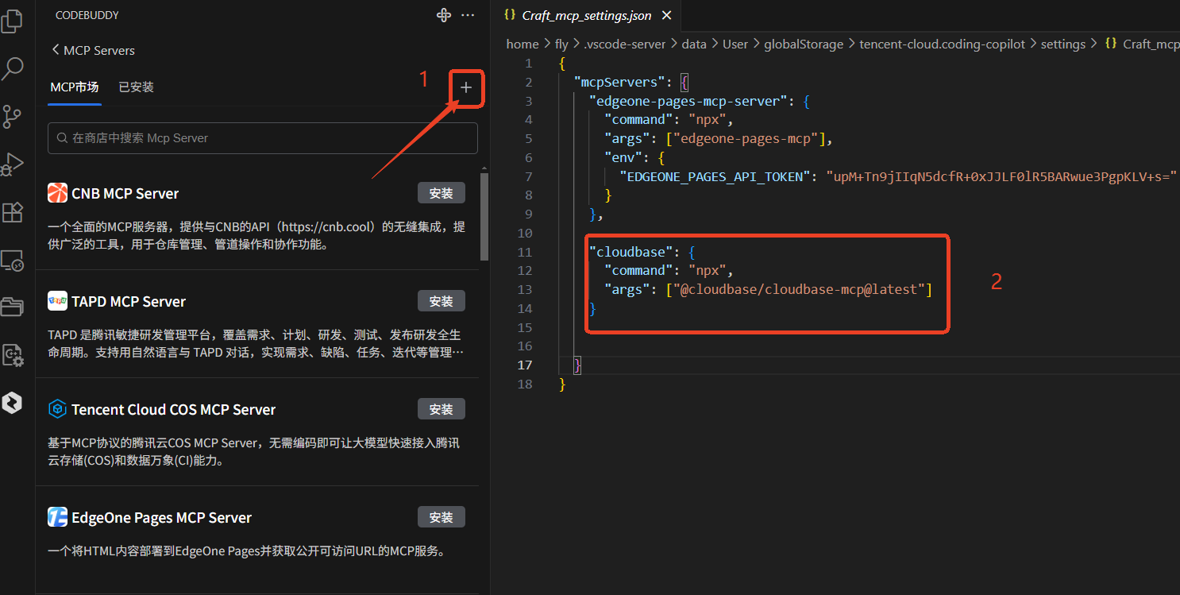
Task: Open the settings breadcrumb dropdown
Action: point(1063,44)
